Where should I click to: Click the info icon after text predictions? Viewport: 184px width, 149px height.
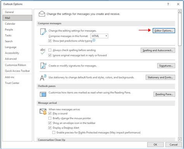point(94,41)
